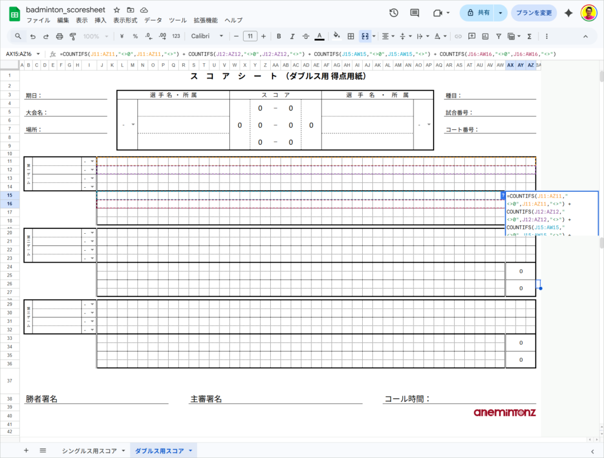The image size is (604, 458).
Task: Click the borders icon
Action: click(x=351, y=36)
